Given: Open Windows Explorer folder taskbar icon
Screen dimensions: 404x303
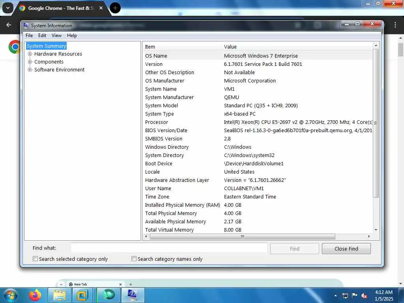Looking at the screenshot, I should (60, 295).
